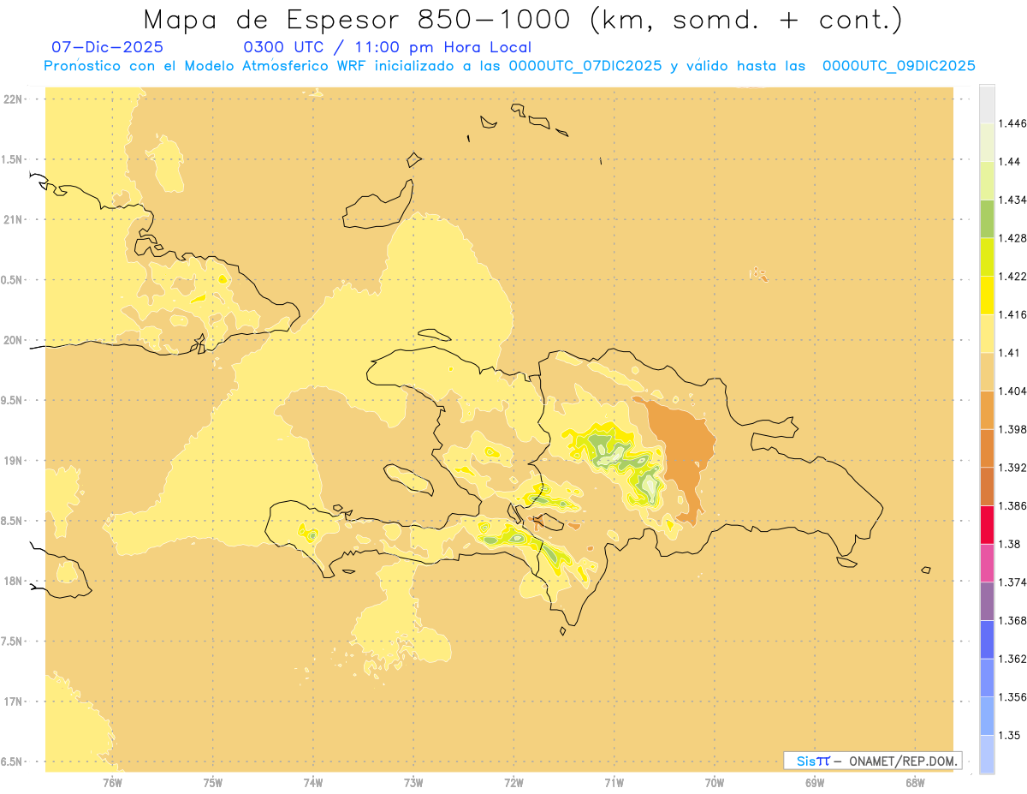The width and height of the screenshot is (1027, 794).
Task: Click the legend value 1.392
Action: pos(1012,468)
